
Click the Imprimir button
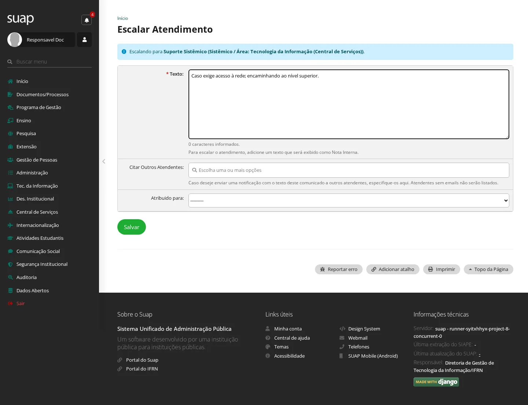(x=441, y=269)
